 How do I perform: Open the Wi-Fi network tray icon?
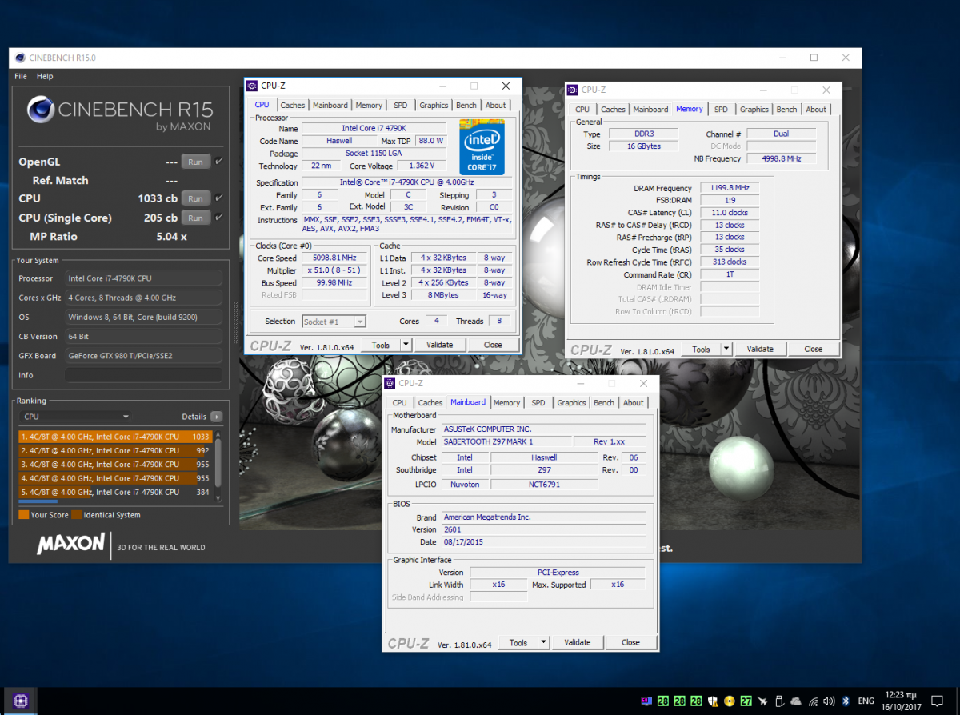[x=814, y=701]
